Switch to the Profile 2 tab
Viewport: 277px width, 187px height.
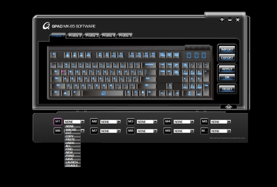coord(75,36)
